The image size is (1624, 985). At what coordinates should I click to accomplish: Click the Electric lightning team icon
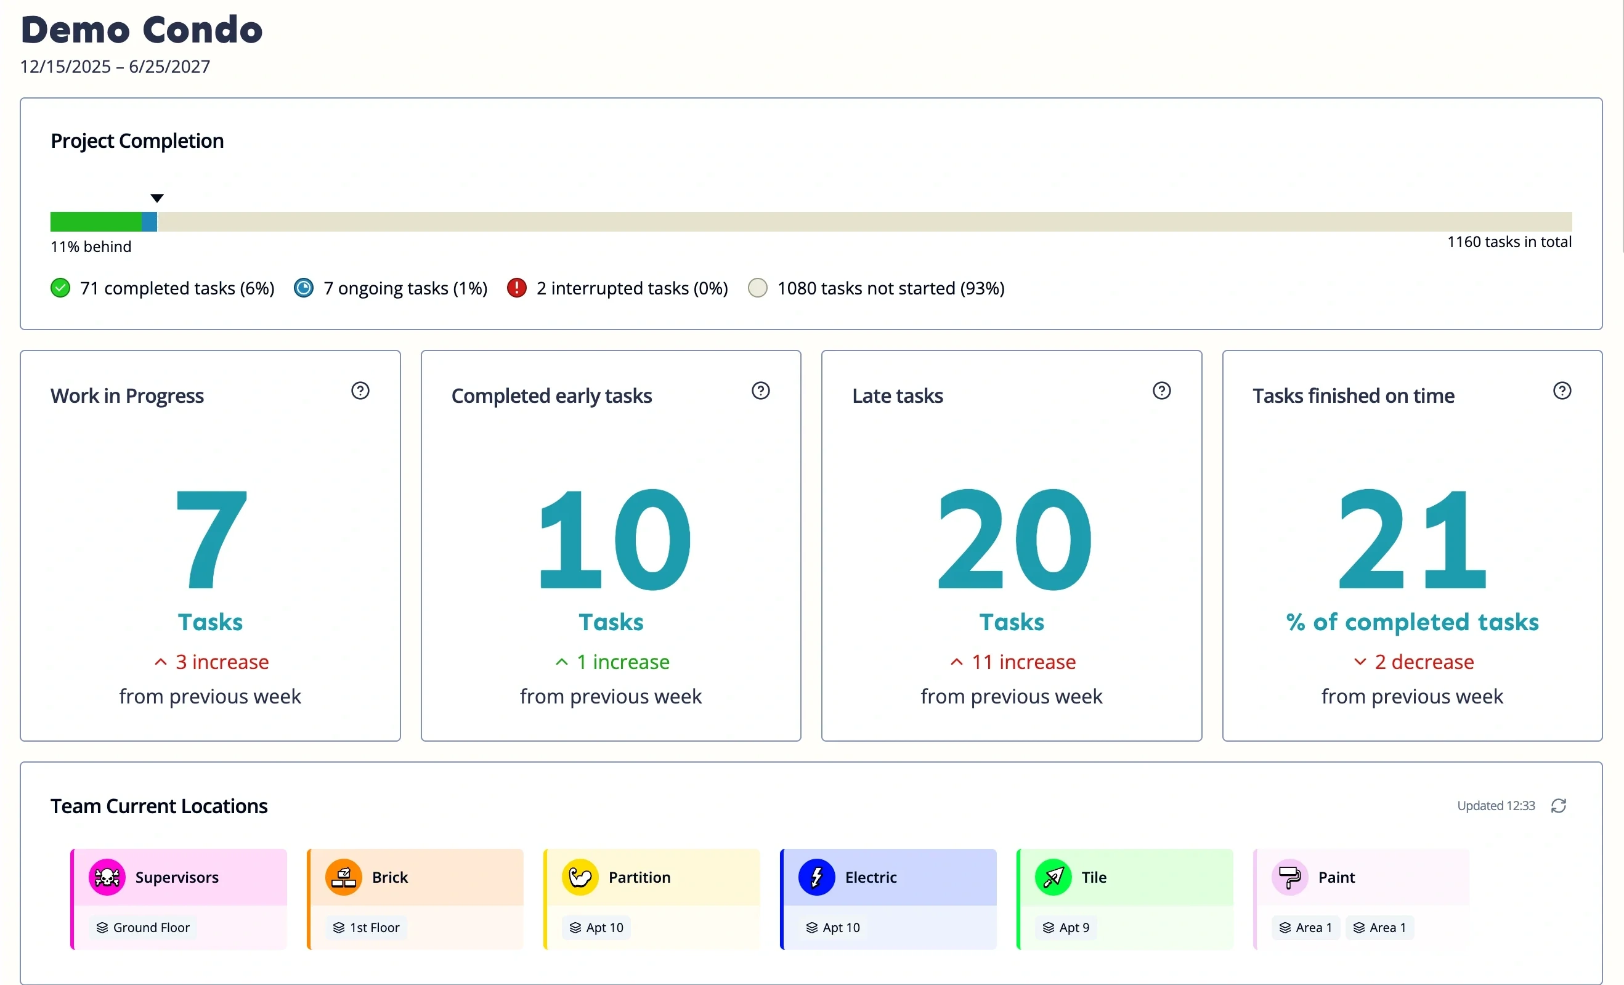click(x=816, y=877)
